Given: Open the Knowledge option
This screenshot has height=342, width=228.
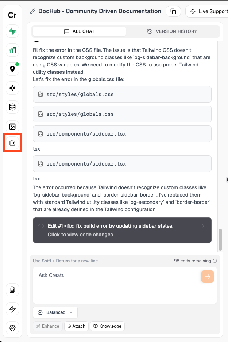Looking at the screenshot, I should tap(107, 326).
